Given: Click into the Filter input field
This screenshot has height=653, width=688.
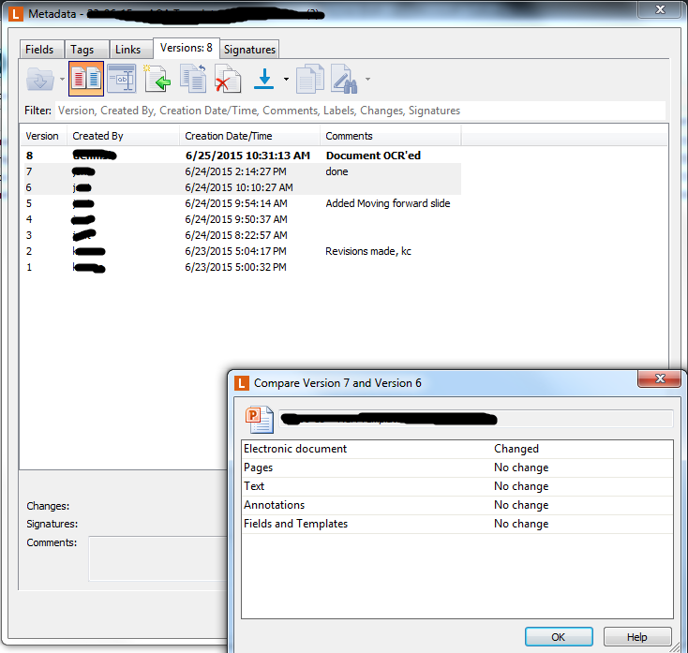Looking at the screenshot, I should tap(360, 111).
